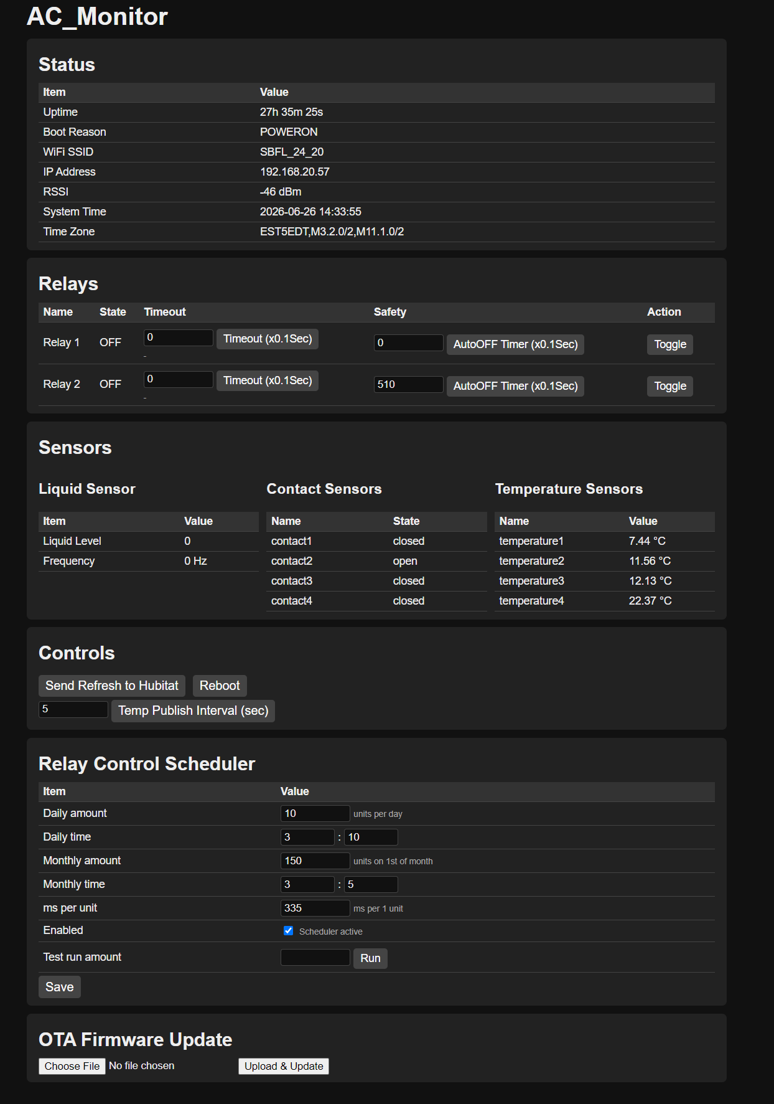774x1104 pixels.
Task: Click Liquid Level value 0
Action: [x=187, y=541]
